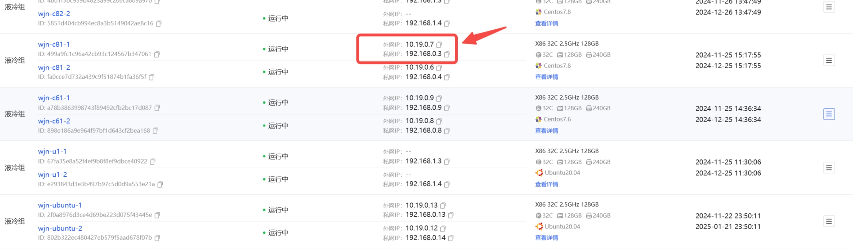Image resolution: width=853 pixels, height=250 pixels.
Task: View details for the wjn-u1 Ubuntu20.04 group
Action: click(x=546, y=184)
